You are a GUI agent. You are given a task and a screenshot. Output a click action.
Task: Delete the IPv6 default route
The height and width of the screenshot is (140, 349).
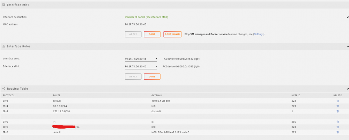[x=337, y=132]
